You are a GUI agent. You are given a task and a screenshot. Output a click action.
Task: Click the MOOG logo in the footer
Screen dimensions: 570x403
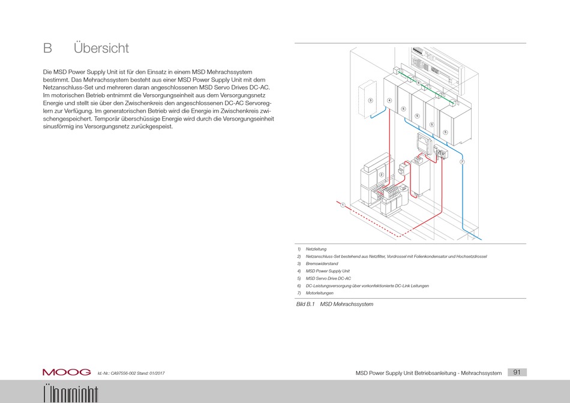coord(67,372)
